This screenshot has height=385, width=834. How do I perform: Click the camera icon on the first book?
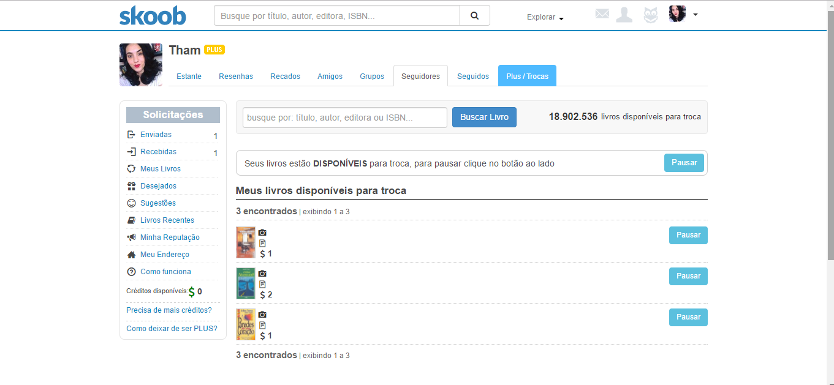click(262, 233)
